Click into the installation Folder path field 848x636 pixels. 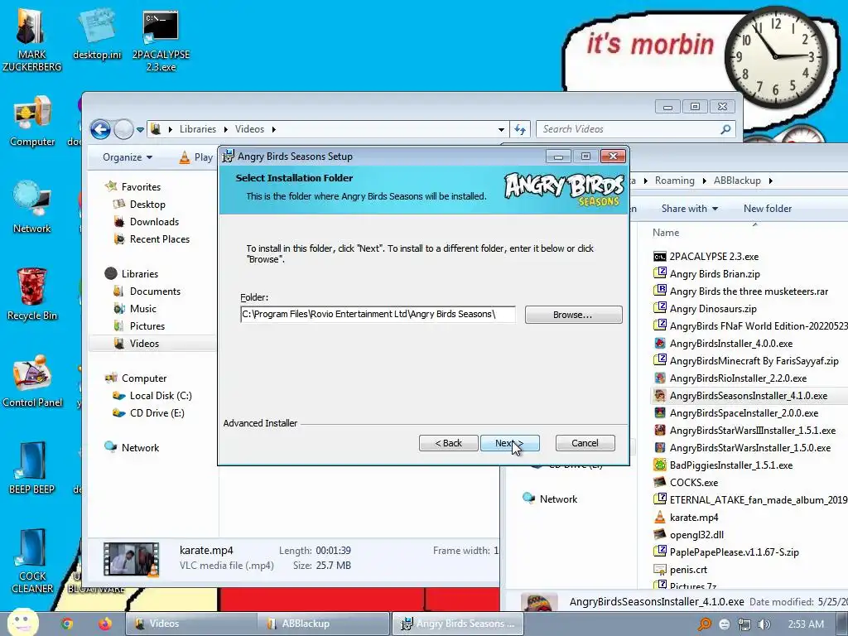[378, 314]
